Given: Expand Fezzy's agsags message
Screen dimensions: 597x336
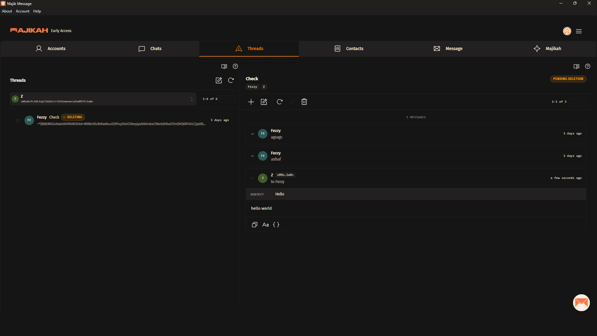Looking at the screenshot, I should (252, 134).
